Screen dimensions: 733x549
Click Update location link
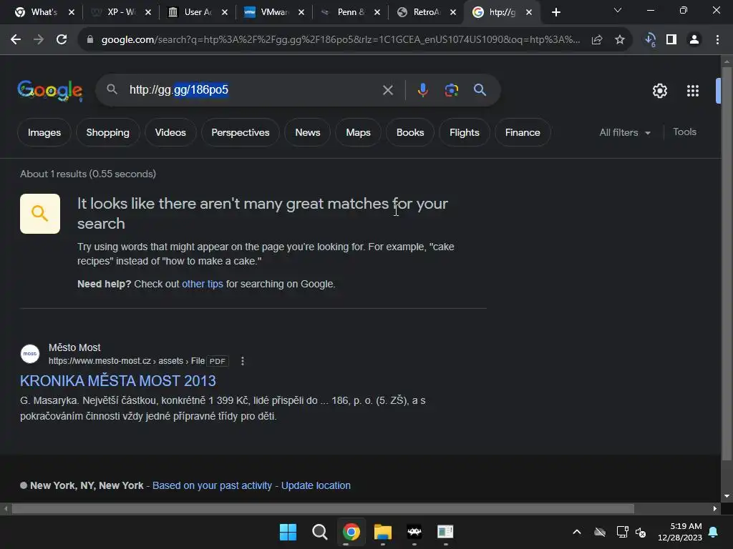pyautogui.click(x=316, y=485)
